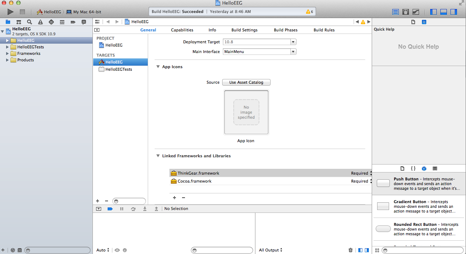Open the Build Rules tab
The height and width of the screenshot is (254, 466).
(x=324, y=30)
